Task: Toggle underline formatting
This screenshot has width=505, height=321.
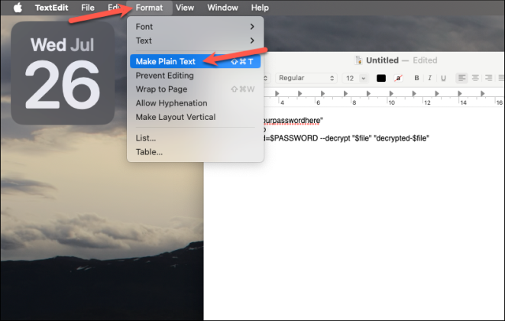Action: point(443,78)
